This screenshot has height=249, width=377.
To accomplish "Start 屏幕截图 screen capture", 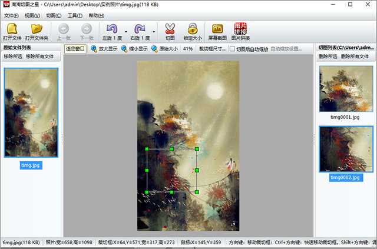I will 217,31.
